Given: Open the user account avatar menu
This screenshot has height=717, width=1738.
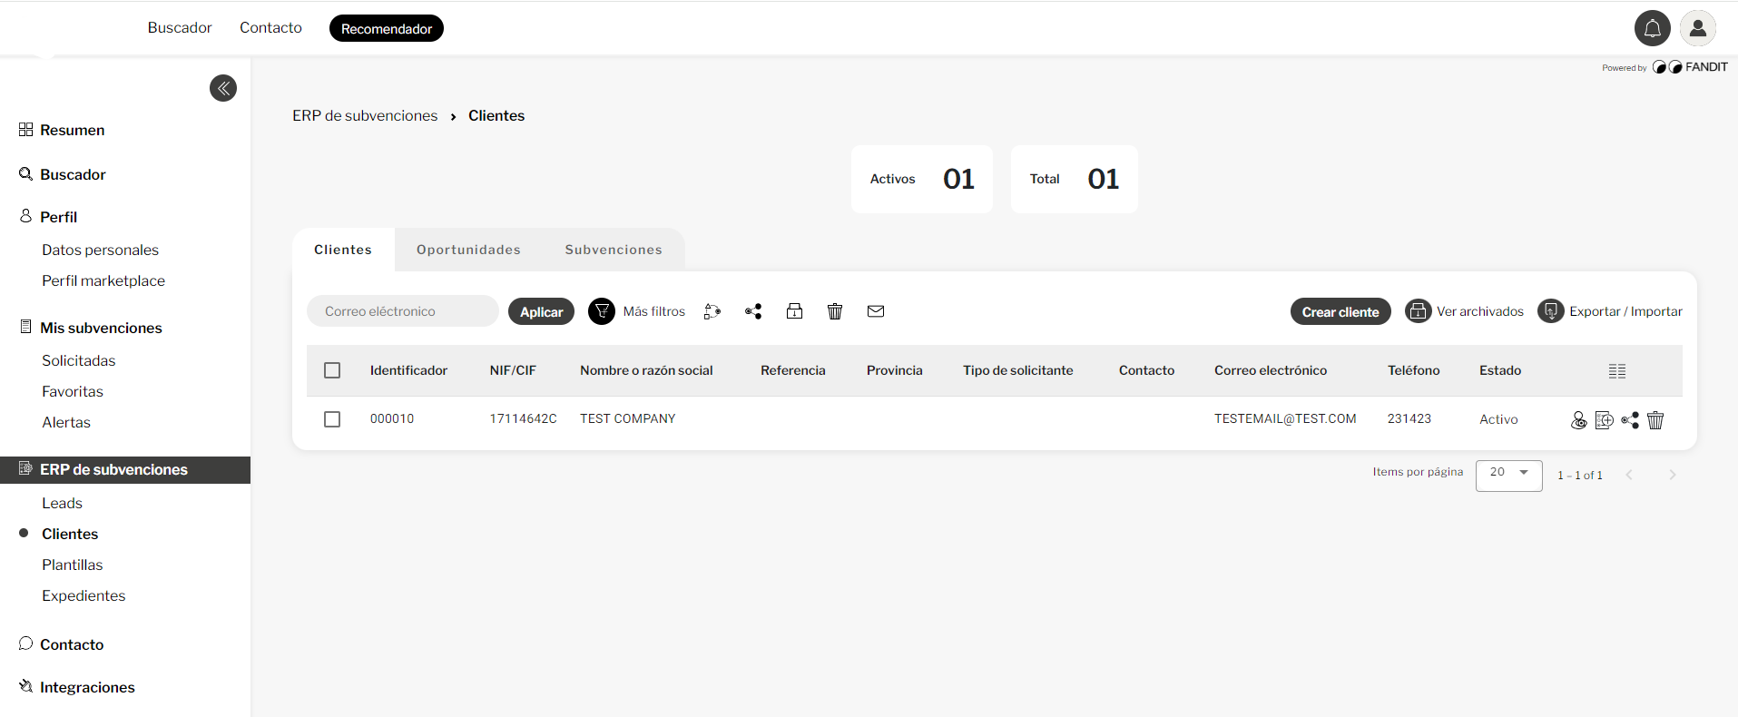Looking at the screenshot, I should [1697, 29].
